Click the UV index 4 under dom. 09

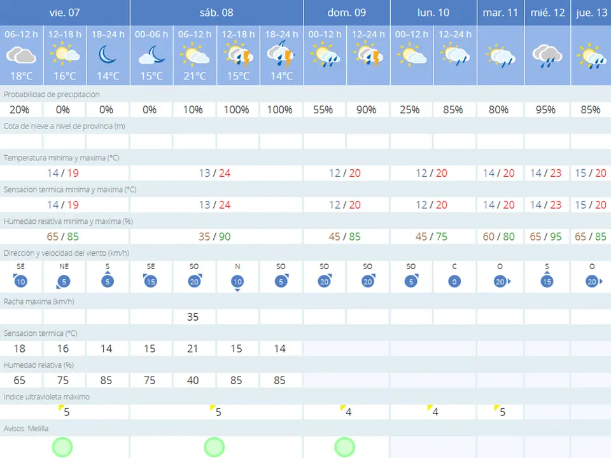[x=346, y=412]
